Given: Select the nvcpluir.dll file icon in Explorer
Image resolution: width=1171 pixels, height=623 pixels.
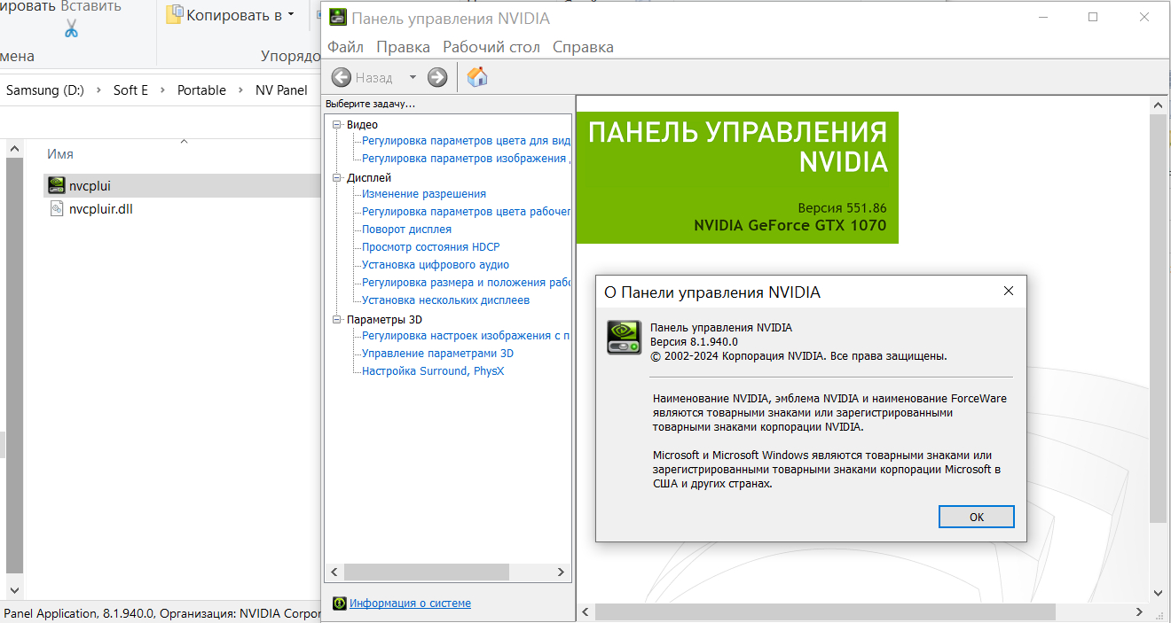Looking at the screenshot, I should [x=57, y=209].
